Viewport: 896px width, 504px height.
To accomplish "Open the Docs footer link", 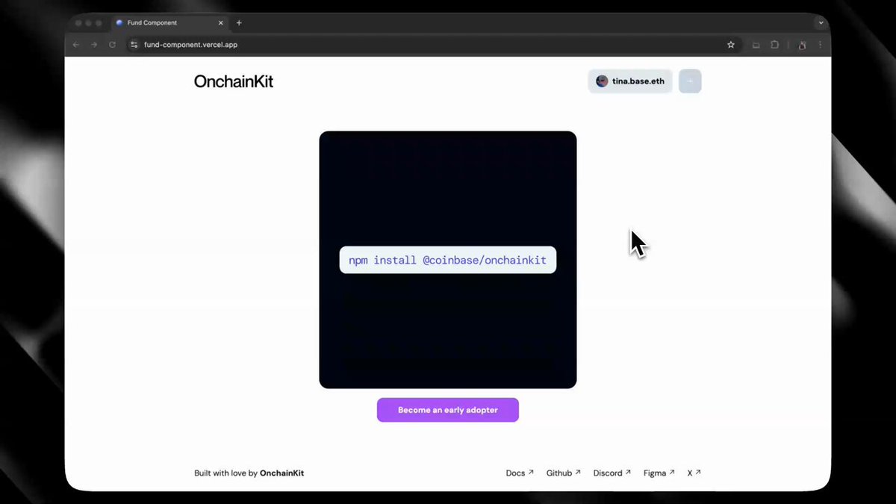I will [x=520, y=473].
